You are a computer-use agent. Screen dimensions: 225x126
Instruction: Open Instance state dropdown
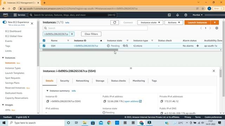(x=150, y=22)
